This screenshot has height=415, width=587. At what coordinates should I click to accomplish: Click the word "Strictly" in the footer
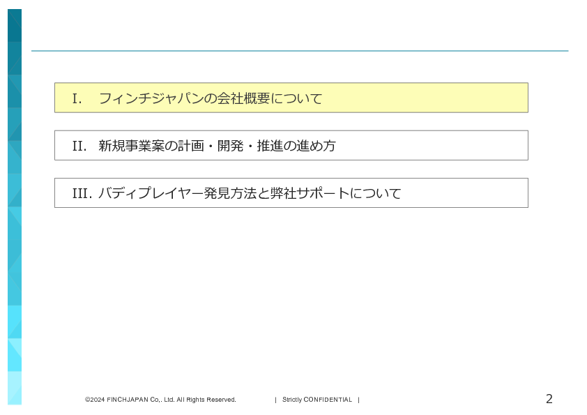pyautogui.click(x=292, y=400)
